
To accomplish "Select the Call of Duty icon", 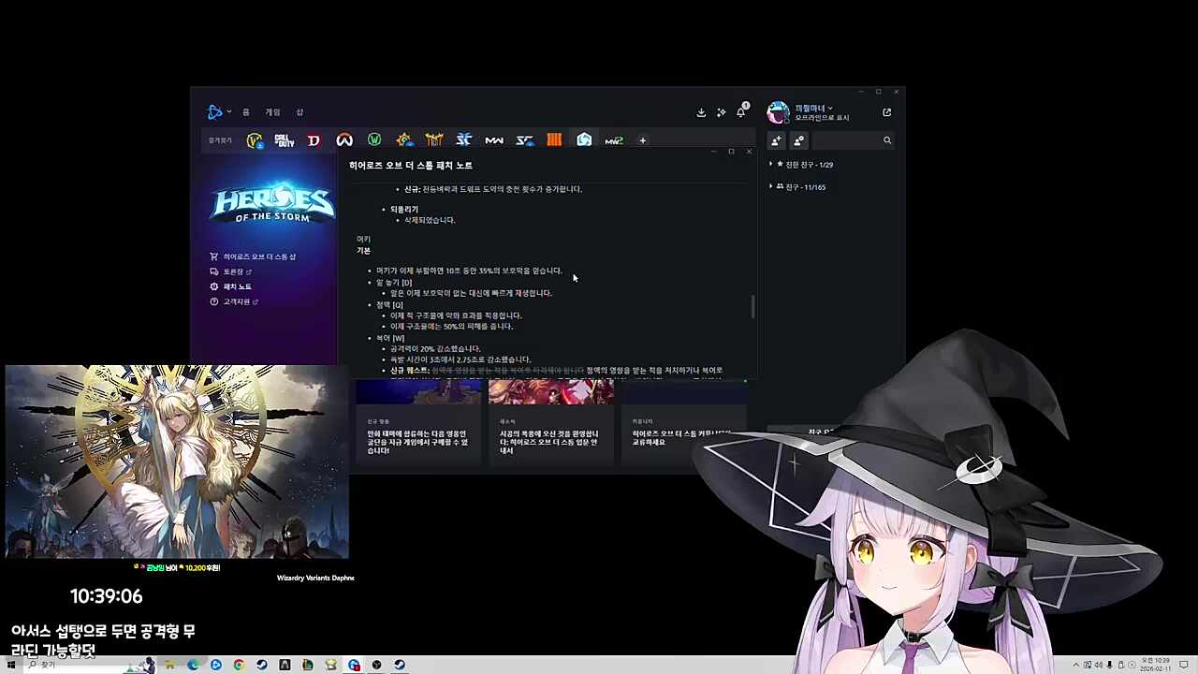I will 284,140.
